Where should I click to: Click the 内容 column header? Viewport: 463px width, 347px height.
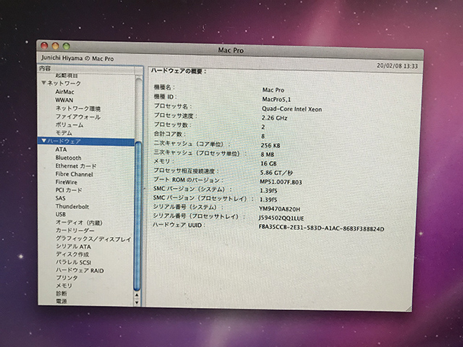pyautogui.click(x=87, y=69)
